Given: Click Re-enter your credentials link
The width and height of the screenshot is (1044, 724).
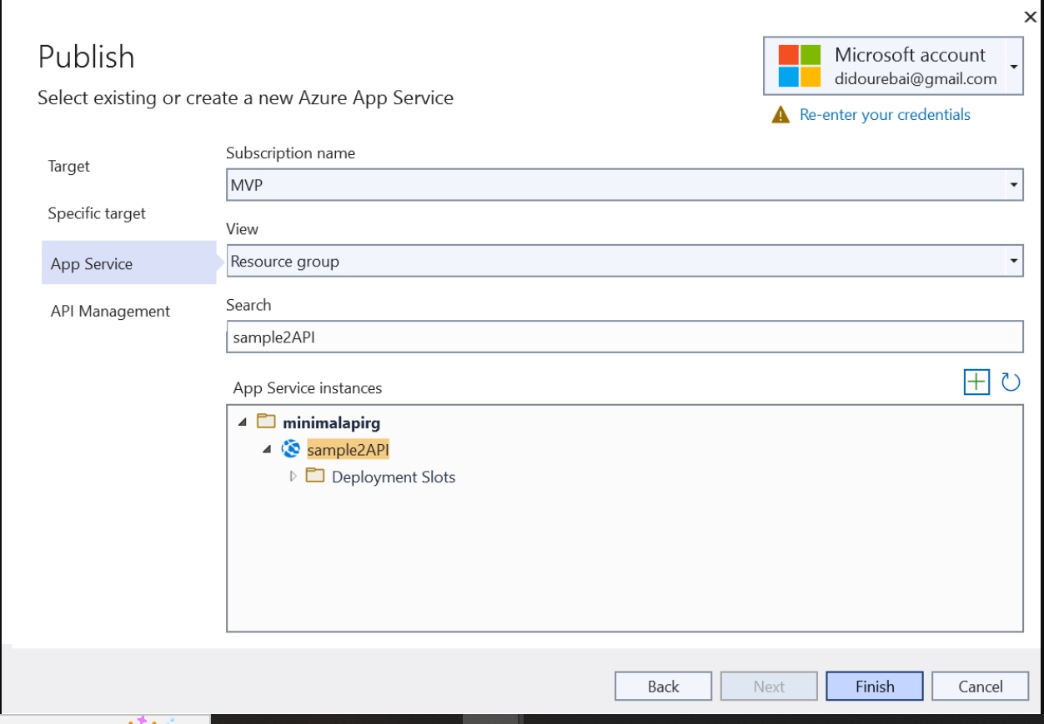Looking at the screenshot, I should pyautogui.click(x=885, y=115).
